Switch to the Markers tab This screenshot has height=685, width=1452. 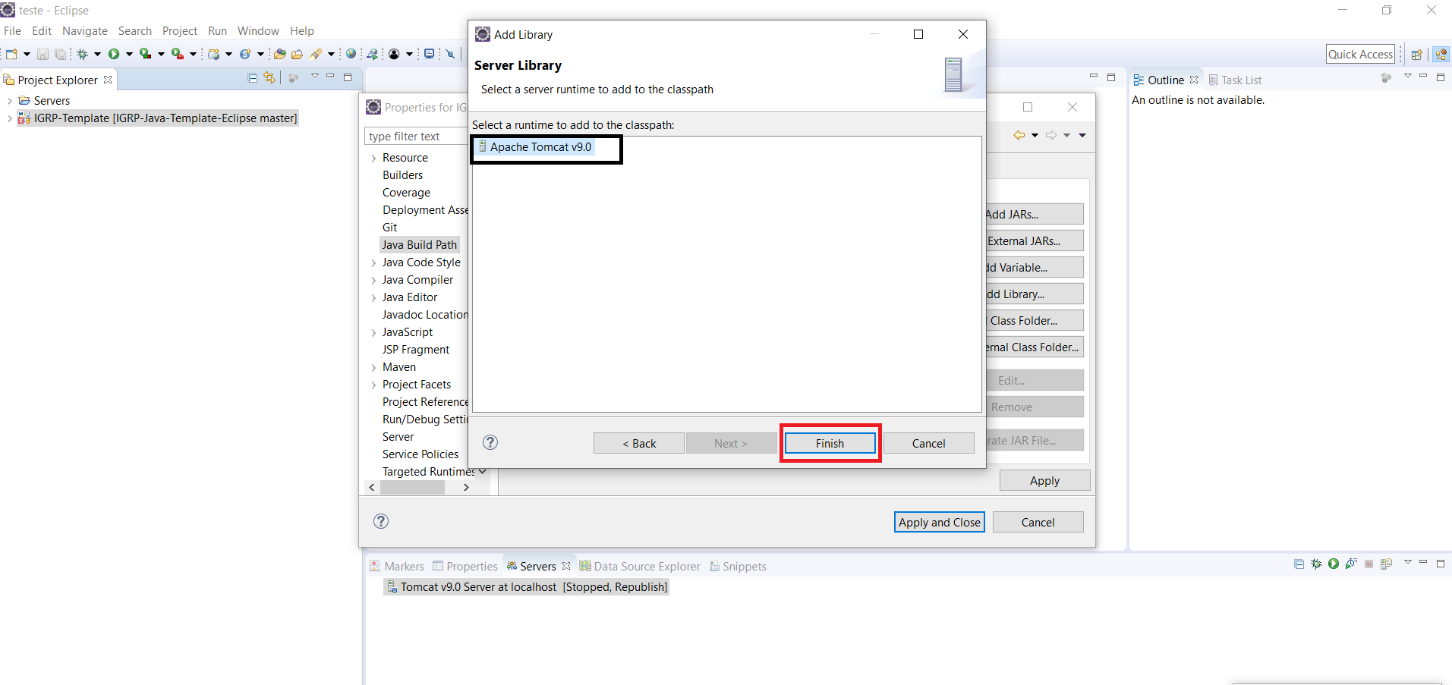click(397, 566)
